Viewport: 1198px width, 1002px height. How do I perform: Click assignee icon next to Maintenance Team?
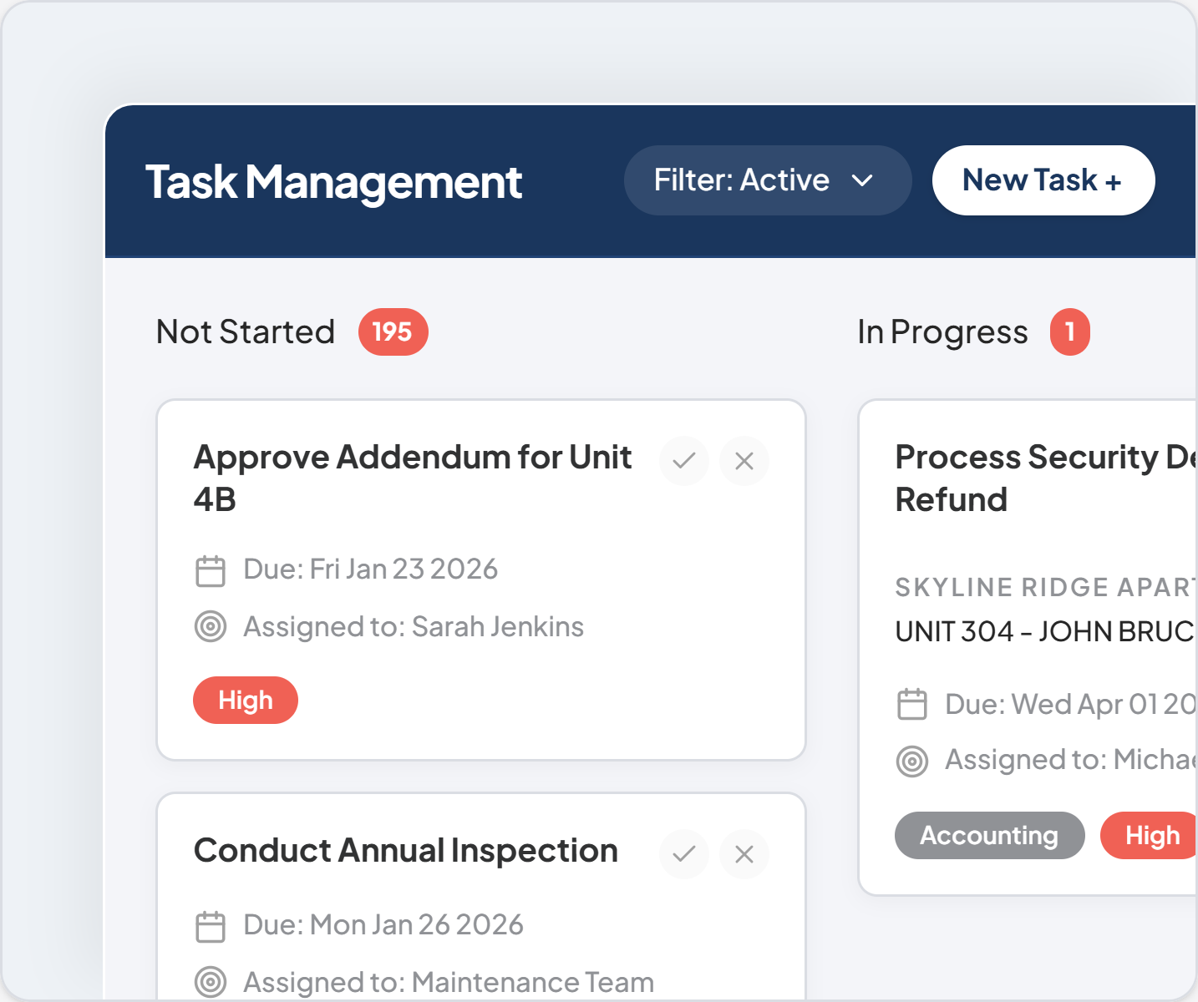coord(211,982)
